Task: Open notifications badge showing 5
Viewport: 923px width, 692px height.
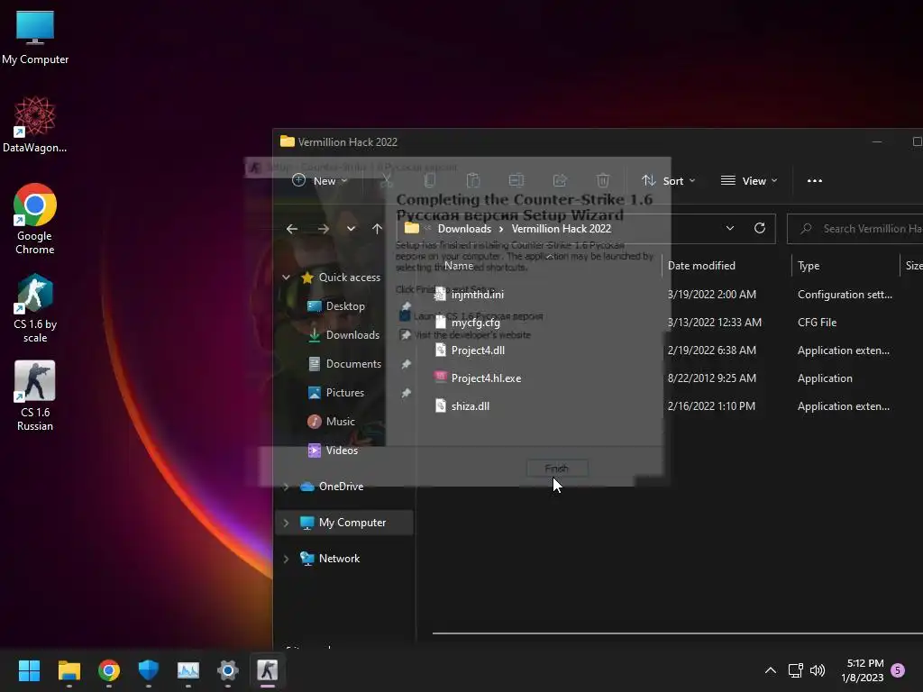Action: pos(898,670)
